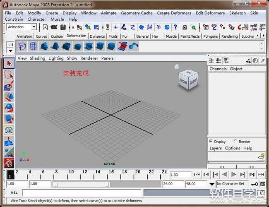Click the blue spheres shelf icon
269x207 pixels.
134,46
